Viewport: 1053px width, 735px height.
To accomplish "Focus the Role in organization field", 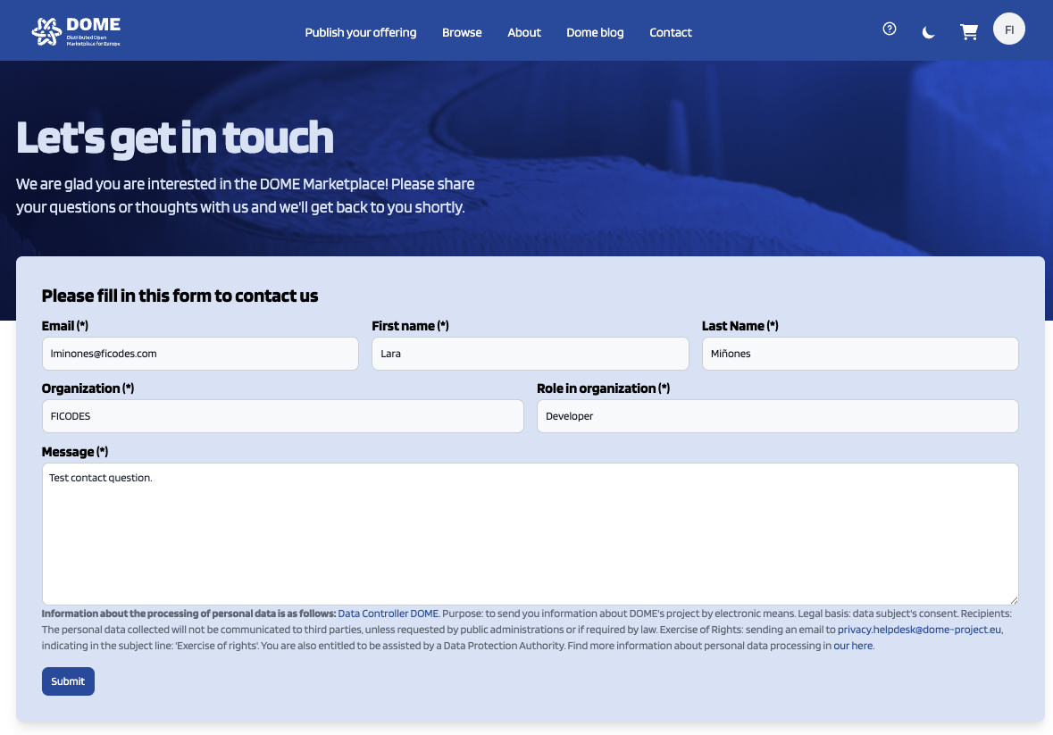I will (x=777, y=416).
